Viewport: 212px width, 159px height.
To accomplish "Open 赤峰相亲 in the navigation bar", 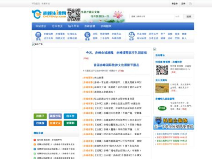I will click(x=106, y=26).
